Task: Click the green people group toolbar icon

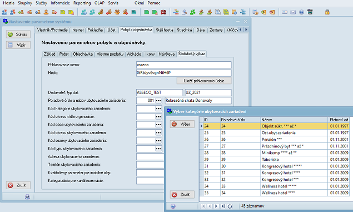Action: [193, 12]
